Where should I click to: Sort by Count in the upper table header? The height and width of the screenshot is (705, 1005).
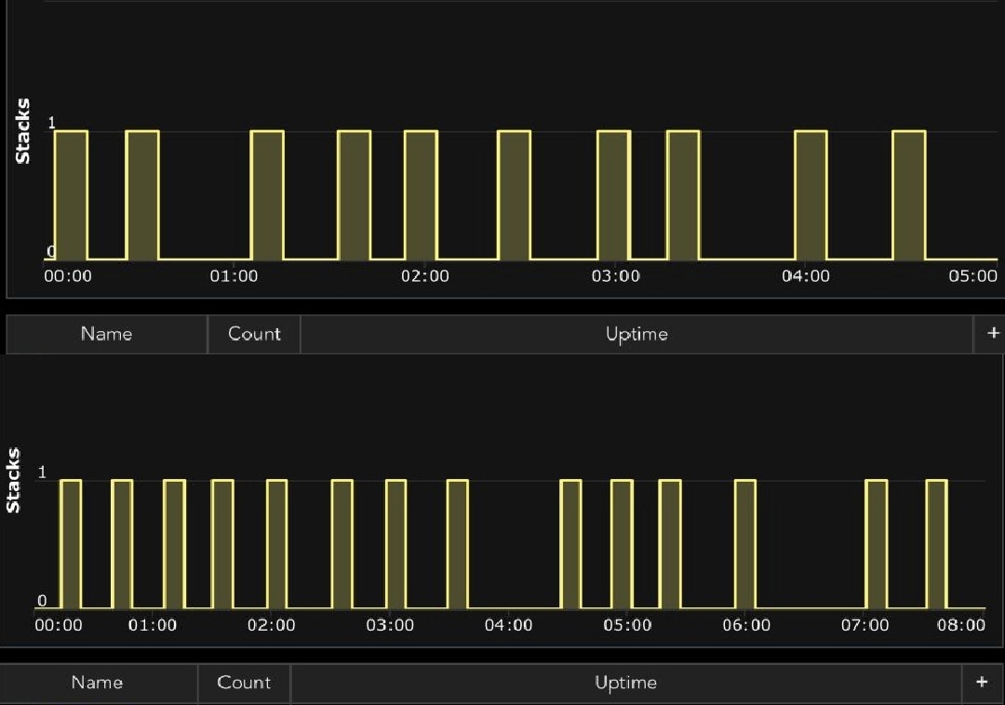pyautogui.click(x=254, y=334)
